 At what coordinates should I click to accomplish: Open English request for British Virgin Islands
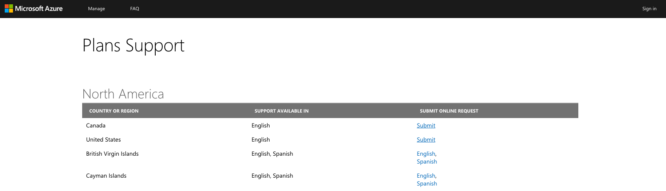click(426, 154)
